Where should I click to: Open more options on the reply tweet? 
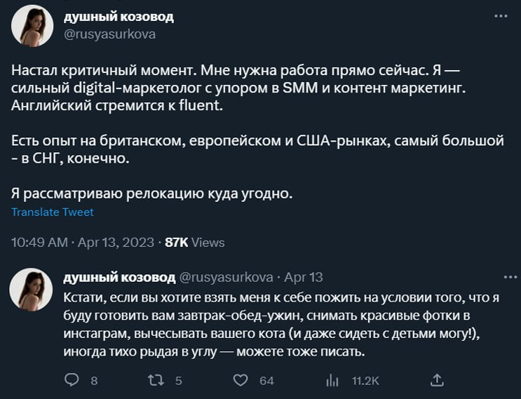tap(499, 276)
